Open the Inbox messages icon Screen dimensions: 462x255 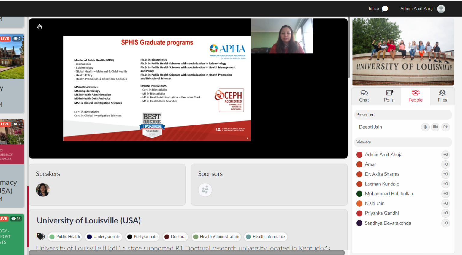pyautogui.click(x=385, y=9)
